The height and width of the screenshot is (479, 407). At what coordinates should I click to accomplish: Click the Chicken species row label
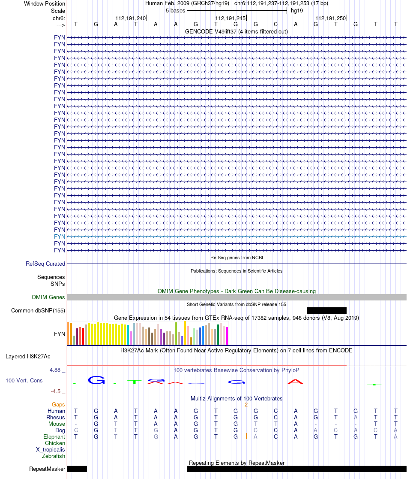click(55, 443)
